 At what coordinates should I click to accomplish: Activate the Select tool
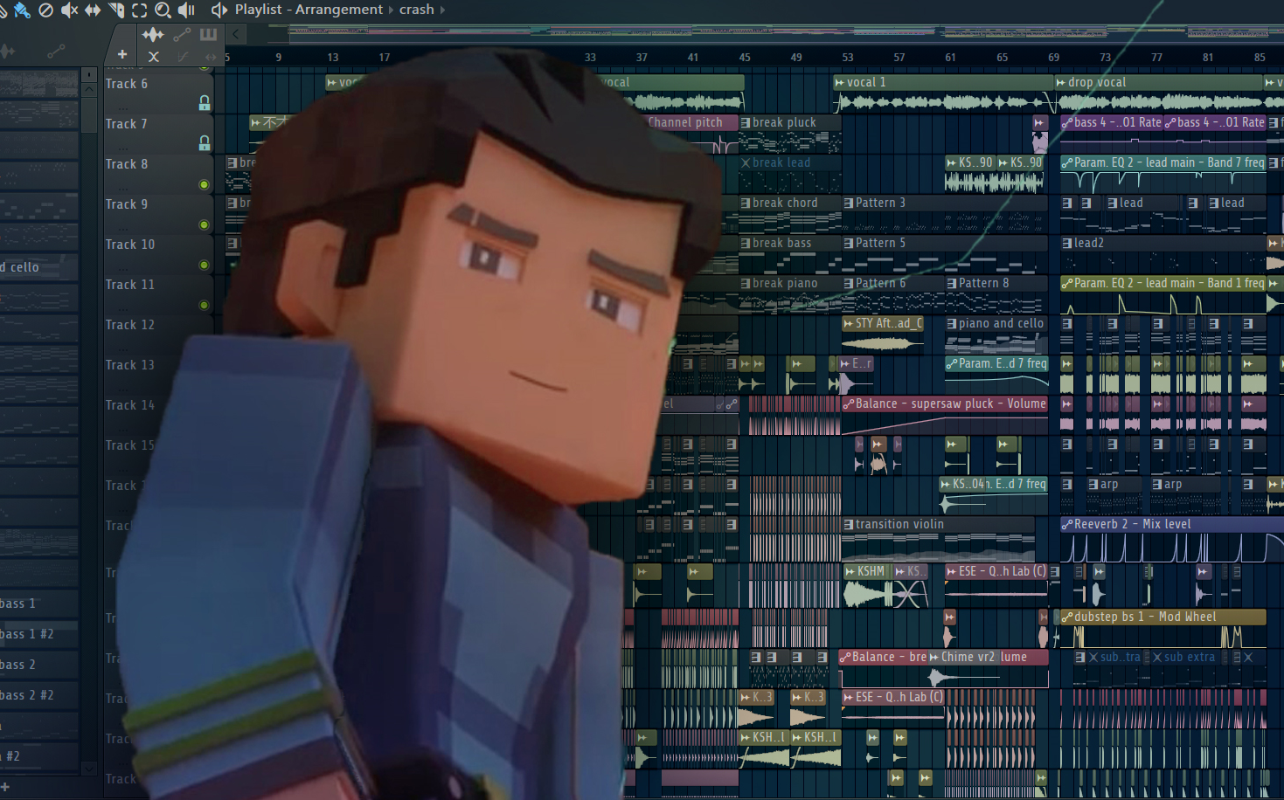tap(140, 10)
